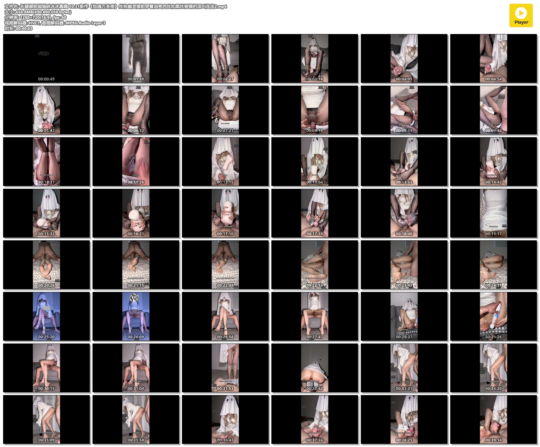
Task: Click the thumbnail at 00:09:48
Action: (494, 110)
